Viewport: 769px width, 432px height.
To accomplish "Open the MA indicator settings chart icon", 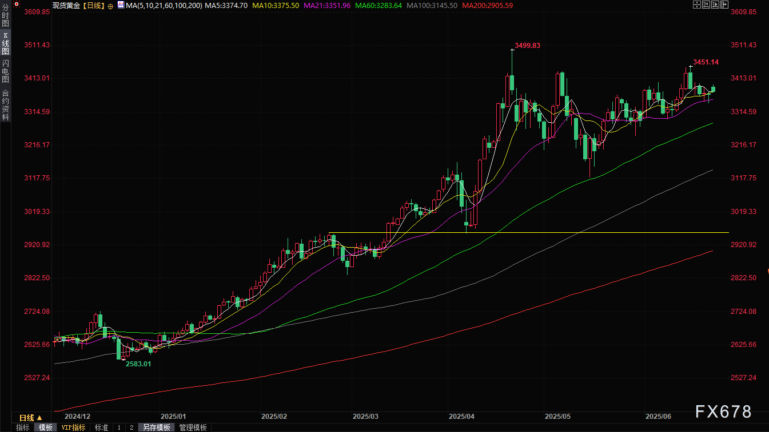I will pos(121,5).
